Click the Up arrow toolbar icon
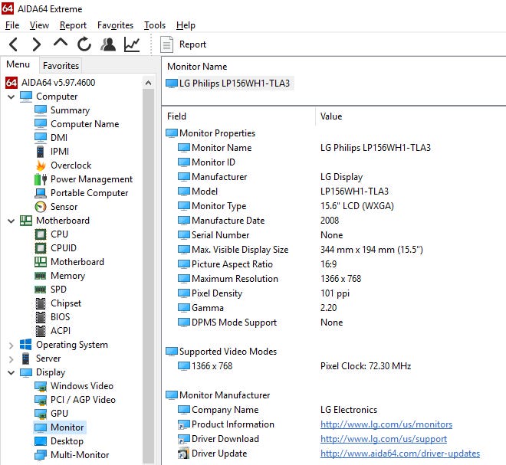 [61, 44]
